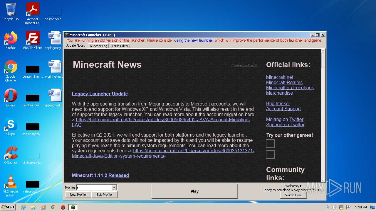The image size is (376, 211).
Task: Launch Google Chrome desktop shortcut
Action: click(x=11, y=71)
